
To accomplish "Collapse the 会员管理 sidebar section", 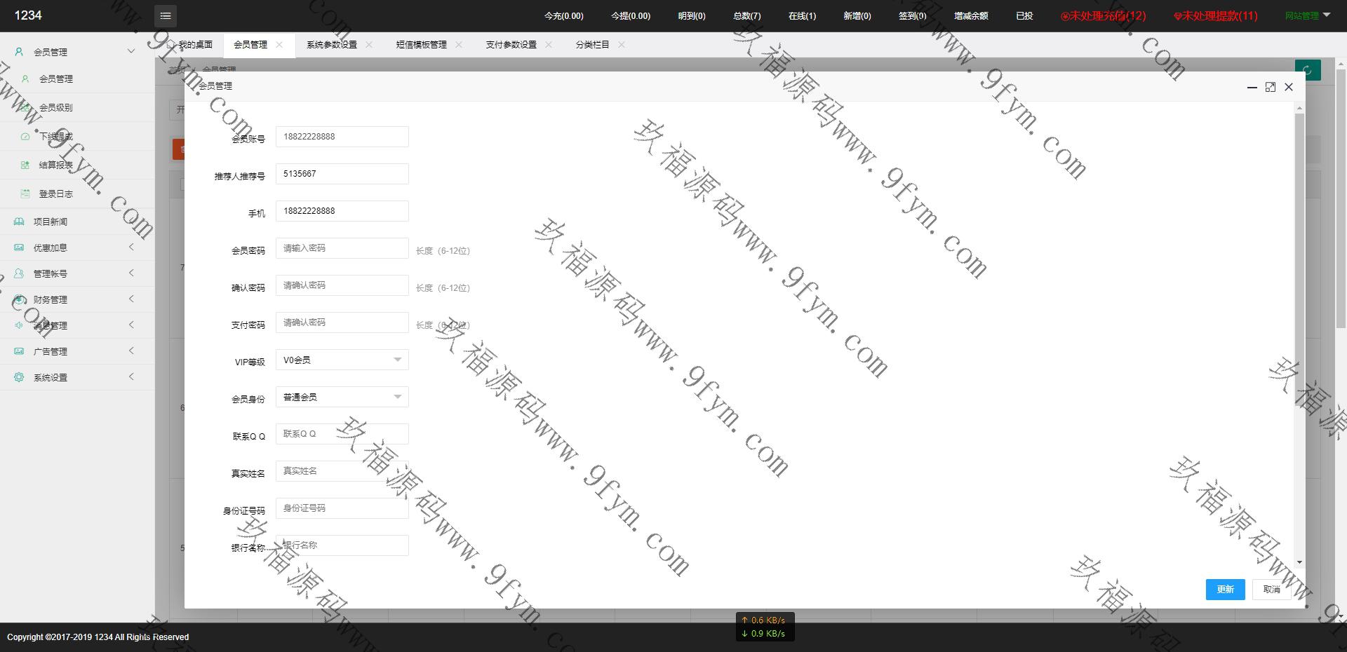I will point(130,51).
